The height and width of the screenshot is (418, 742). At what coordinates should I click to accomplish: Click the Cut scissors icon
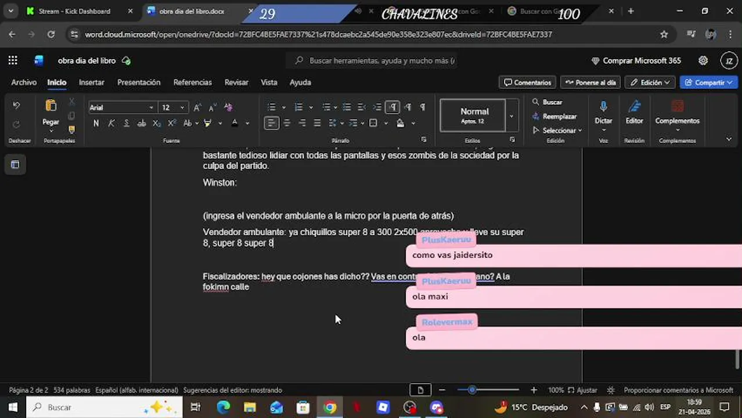[71, 102]
